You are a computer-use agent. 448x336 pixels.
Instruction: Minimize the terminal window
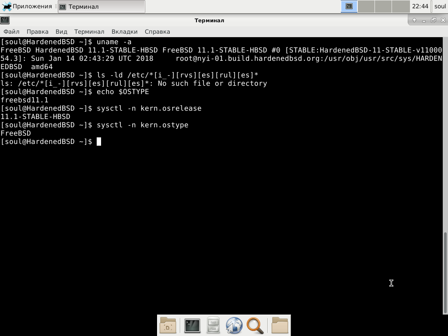(x=423, y=20)
